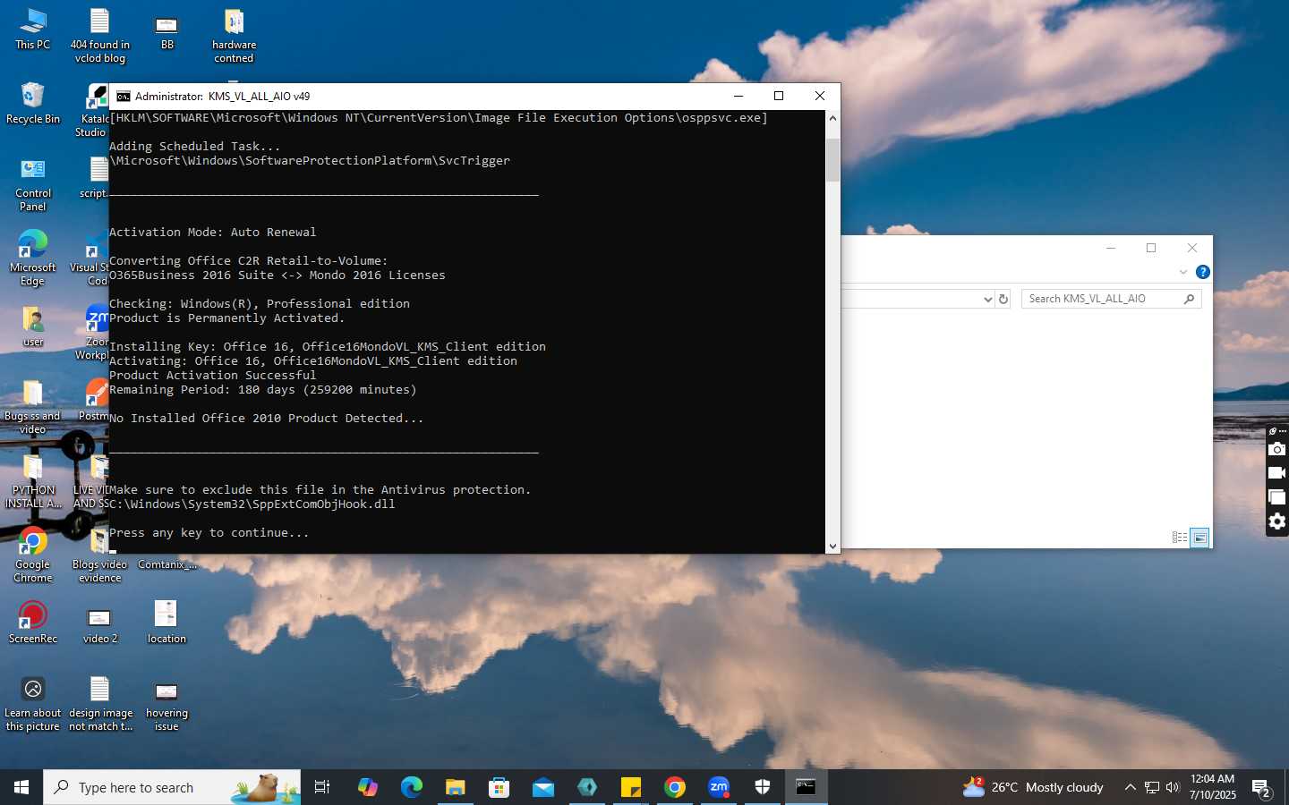Start video recording in ScreenRec sidebar
Screen dimensions: 1289x805
(x=1277, y=472)
